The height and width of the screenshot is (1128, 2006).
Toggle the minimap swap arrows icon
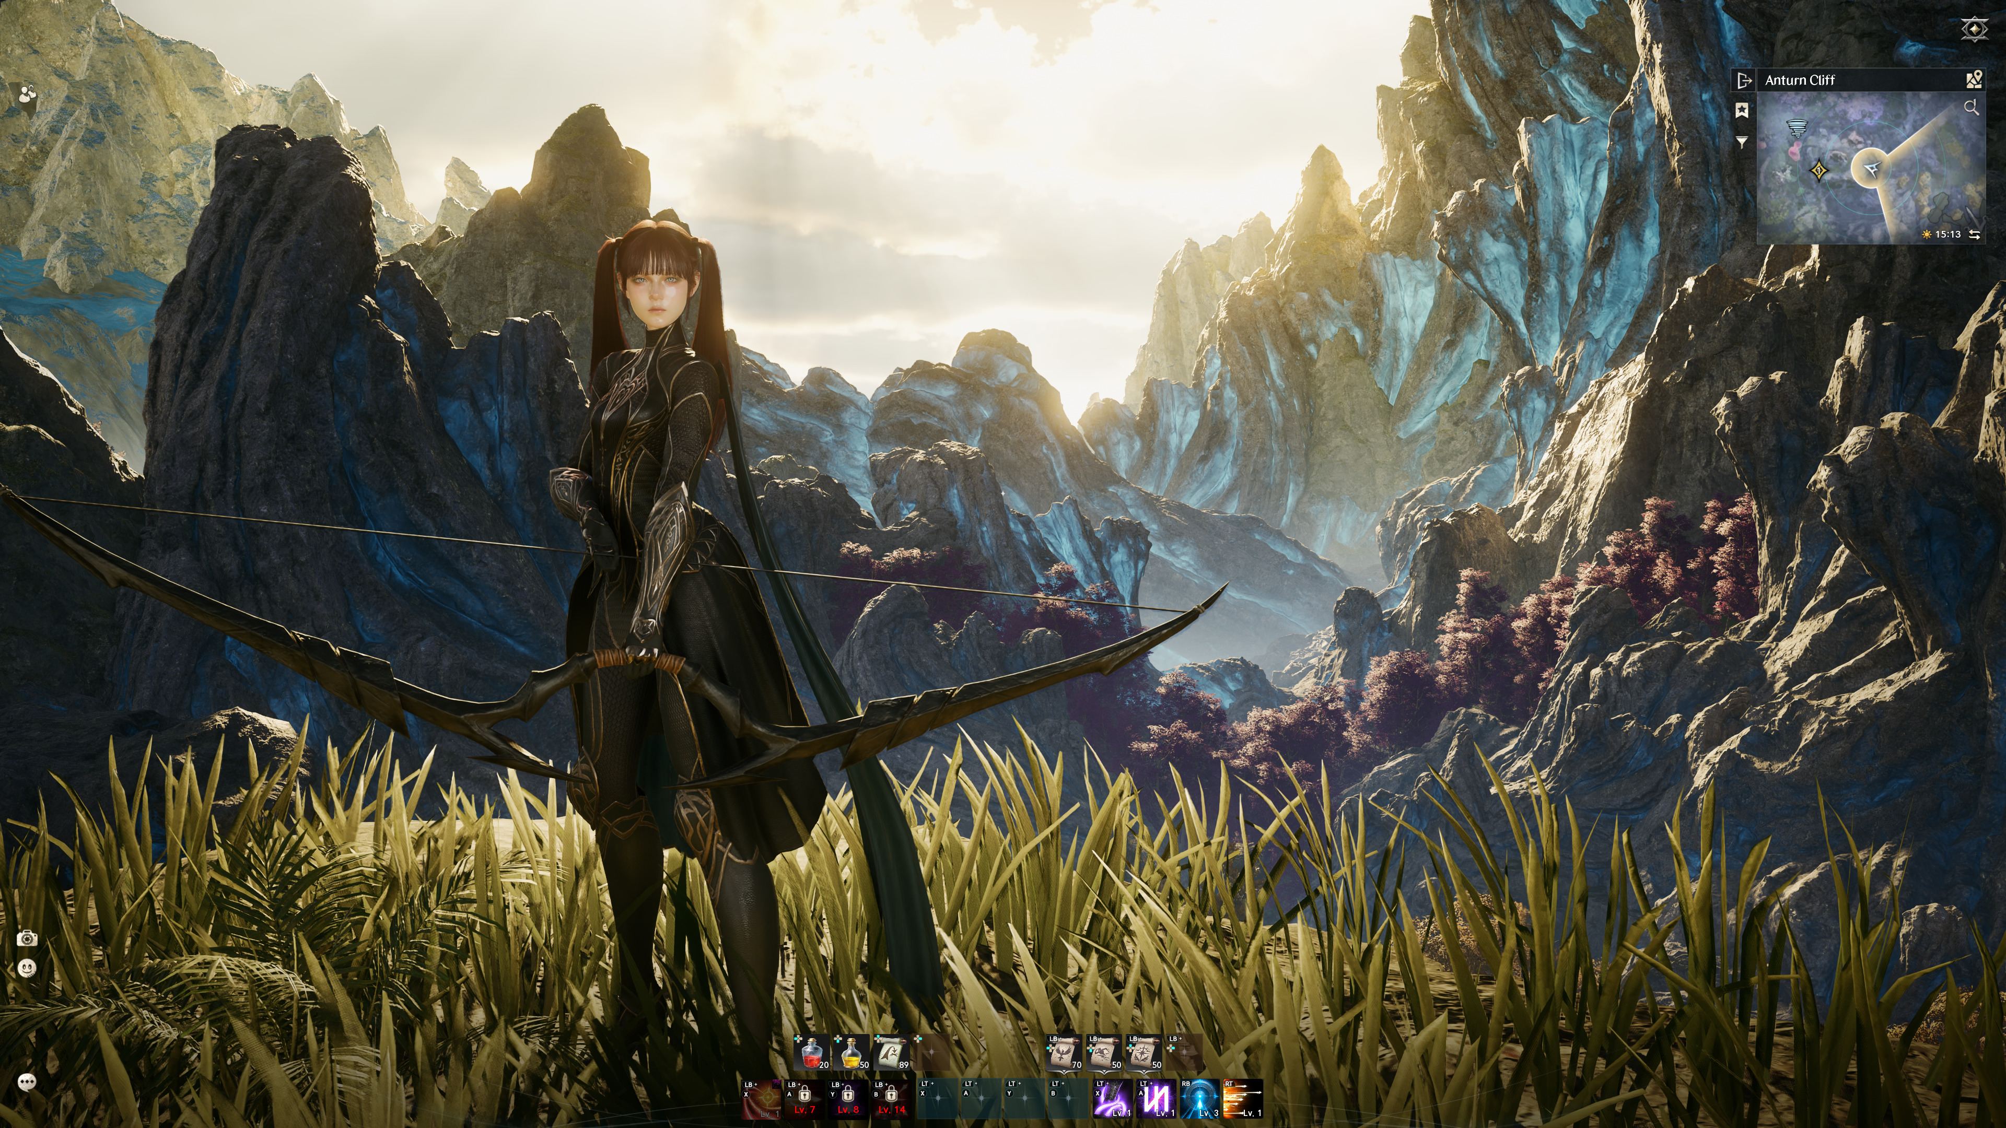coord(1975,234)
